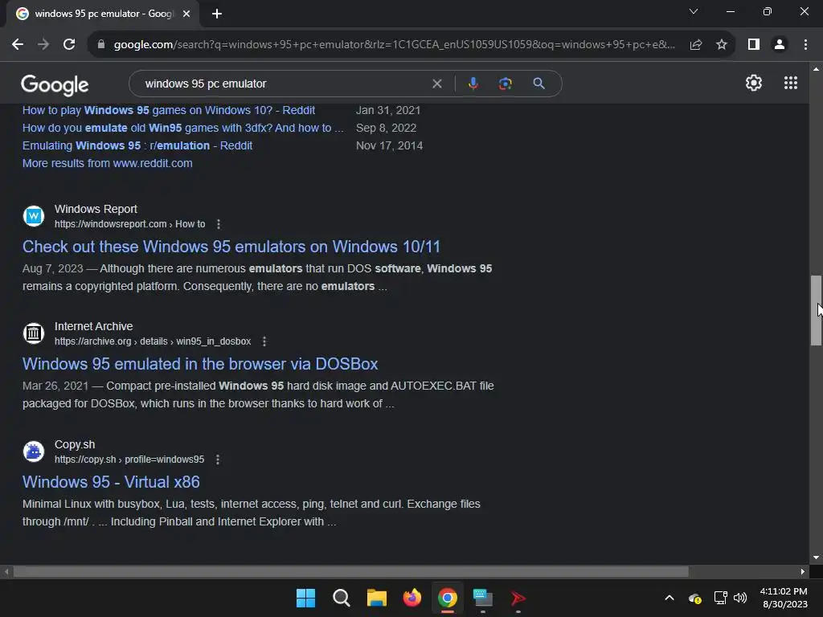Switch to Chrome in the taskbar

[x=447, y=598]
